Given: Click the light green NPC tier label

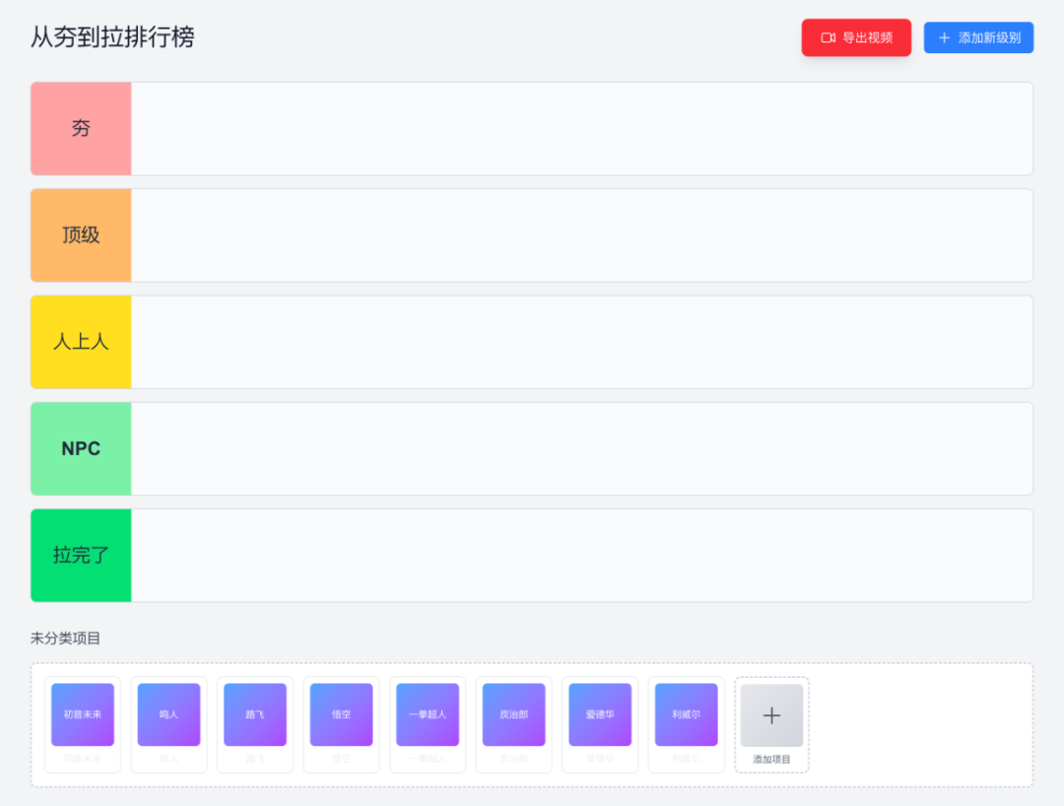Looking at the screenshot, I should (x=81, y=448).
